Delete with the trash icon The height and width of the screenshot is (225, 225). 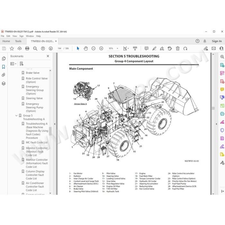point(178,49)
